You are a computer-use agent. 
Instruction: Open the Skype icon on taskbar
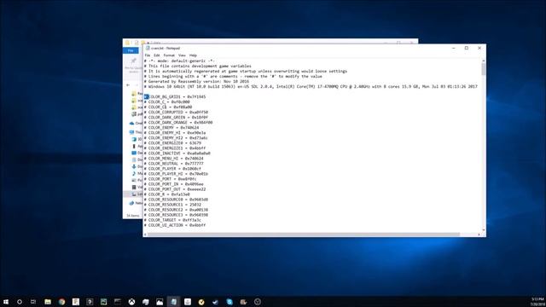click(229, 302)
